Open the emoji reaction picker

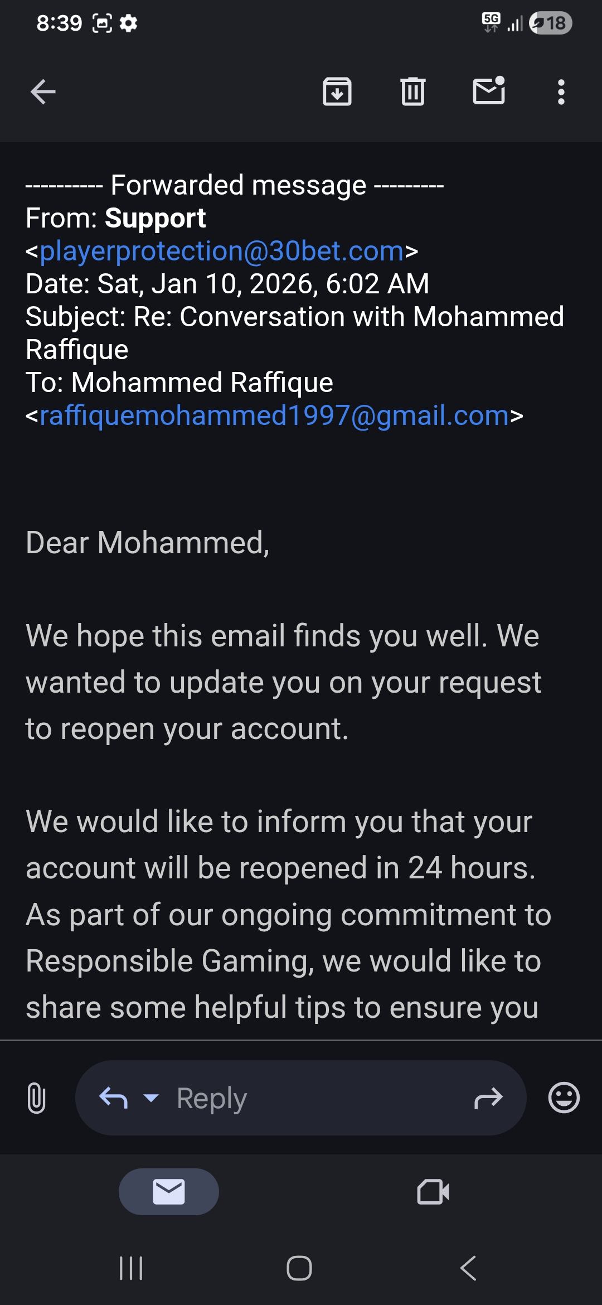pyautogui.click(x=564, y=1098)
